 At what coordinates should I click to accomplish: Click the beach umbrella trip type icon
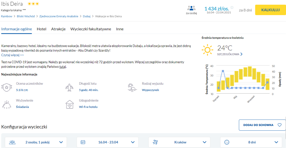(132, 87)
